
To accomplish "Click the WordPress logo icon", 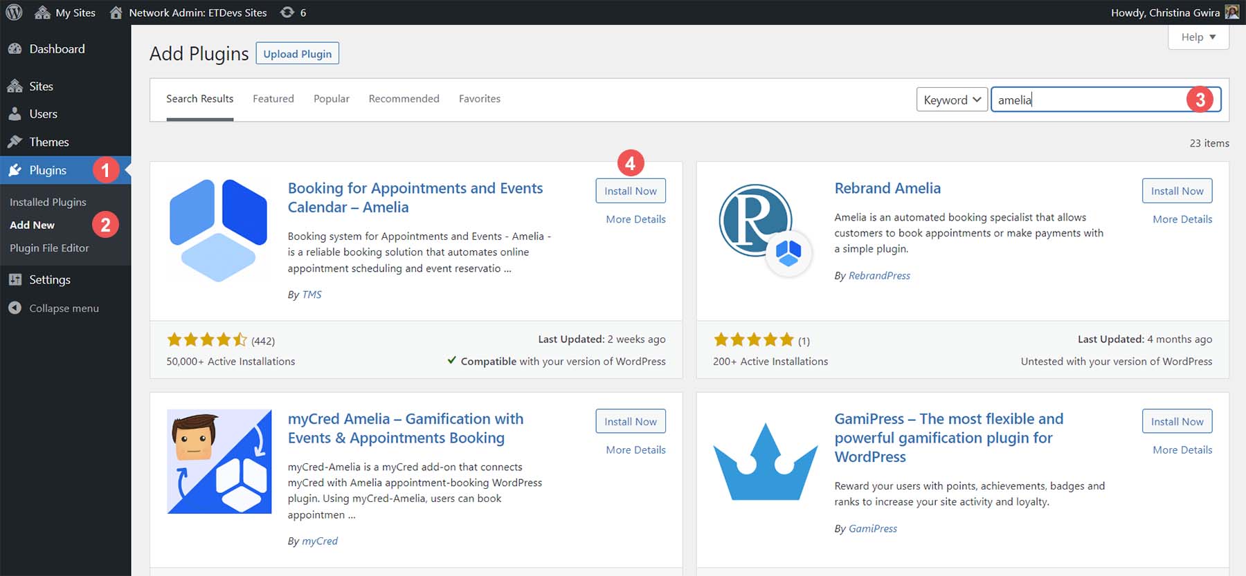I will coord(14,12).
